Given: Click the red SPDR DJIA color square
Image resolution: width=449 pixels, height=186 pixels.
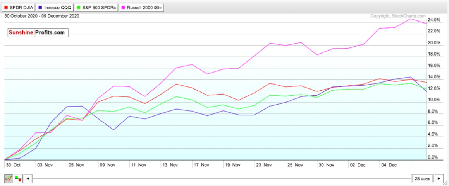Looking at the screenshot, I should [x=5, y=8].
